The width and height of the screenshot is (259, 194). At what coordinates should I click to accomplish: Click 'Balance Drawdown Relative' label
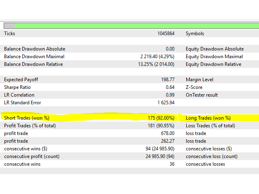coord(34,64)
